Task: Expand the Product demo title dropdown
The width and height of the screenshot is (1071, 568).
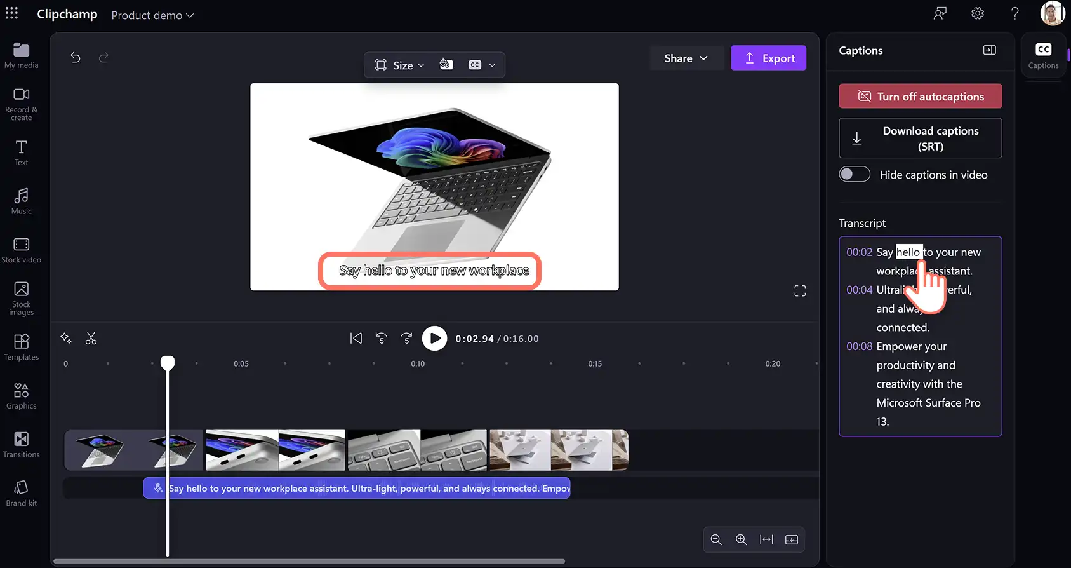Action: coord(152,15)
